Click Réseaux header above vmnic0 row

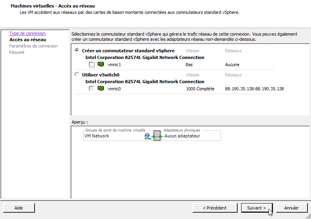pyautogui.click(x=233, y=75)
